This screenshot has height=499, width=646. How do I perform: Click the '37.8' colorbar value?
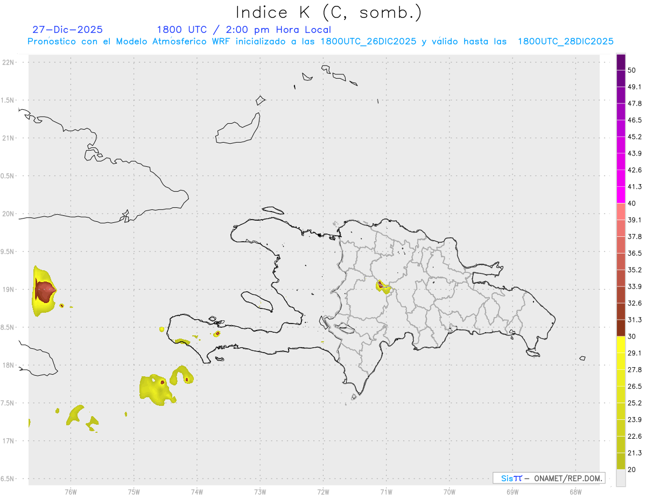click(x=635, y=236)
